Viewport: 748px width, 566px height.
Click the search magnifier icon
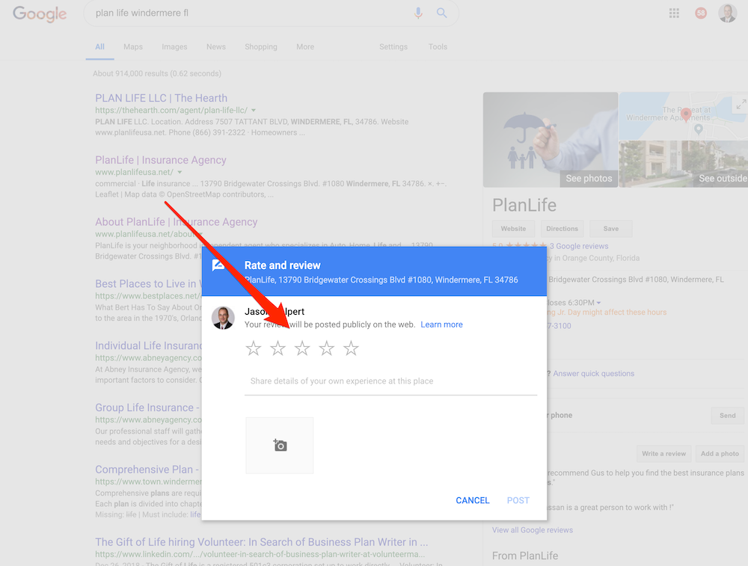pos(442,13)
